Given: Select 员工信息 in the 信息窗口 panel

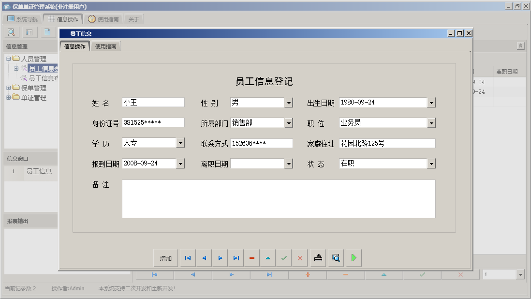Looking at the screenshot, I should coord(40,171).
